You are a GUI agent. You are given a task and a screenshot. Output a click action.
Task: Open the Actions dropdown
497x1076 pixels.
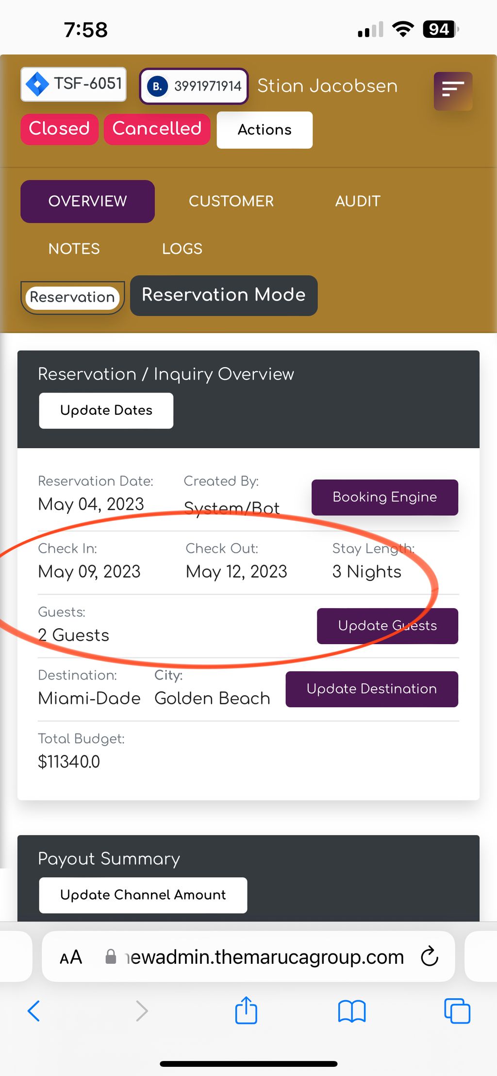pyautogui.click(x=265, y=130)
